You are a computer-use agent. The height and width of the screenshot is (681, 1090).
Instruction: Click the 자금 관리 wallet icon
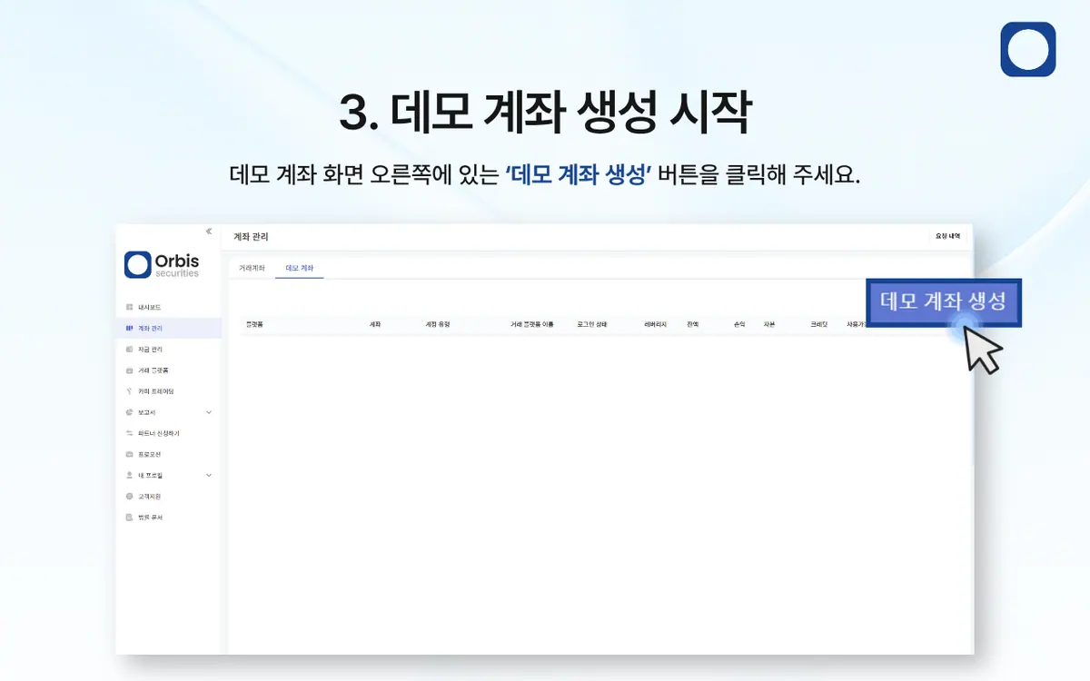[130, 349]
